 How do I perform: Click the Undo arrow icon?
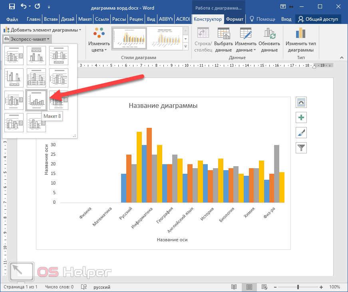[23, 6]
